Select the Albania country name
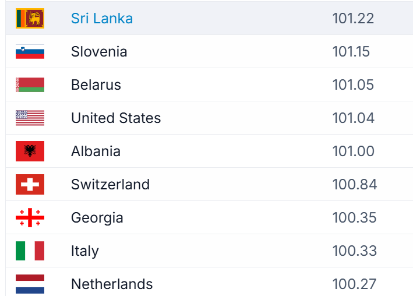The image size is (413, 296). (x=96, y=151)
